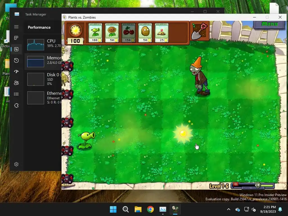Viewport: 288px width, 216px height.
Task: Select CPU graph in Task Manager Performance
Action: pyautogui.click(x=36, y=45)
